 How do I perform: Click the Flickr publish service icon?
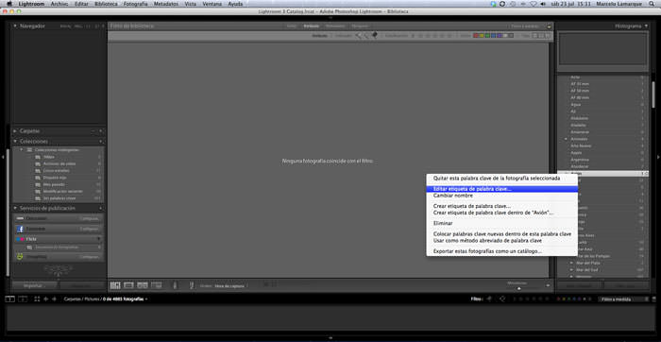[20, 239]
